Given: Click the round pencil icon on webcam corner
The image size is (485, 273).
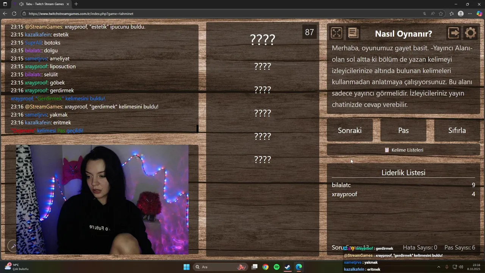Looking at the screenshot, I should pyautogui.click(x=13, y=246).
